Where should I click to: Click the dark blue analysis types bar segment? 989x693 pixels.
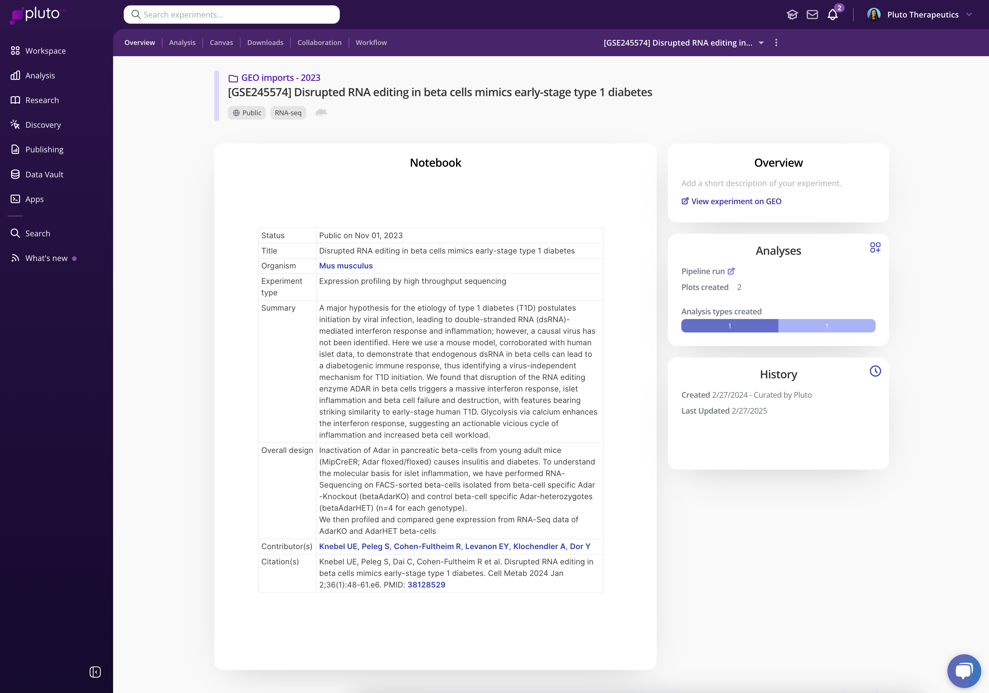[729, 326]
